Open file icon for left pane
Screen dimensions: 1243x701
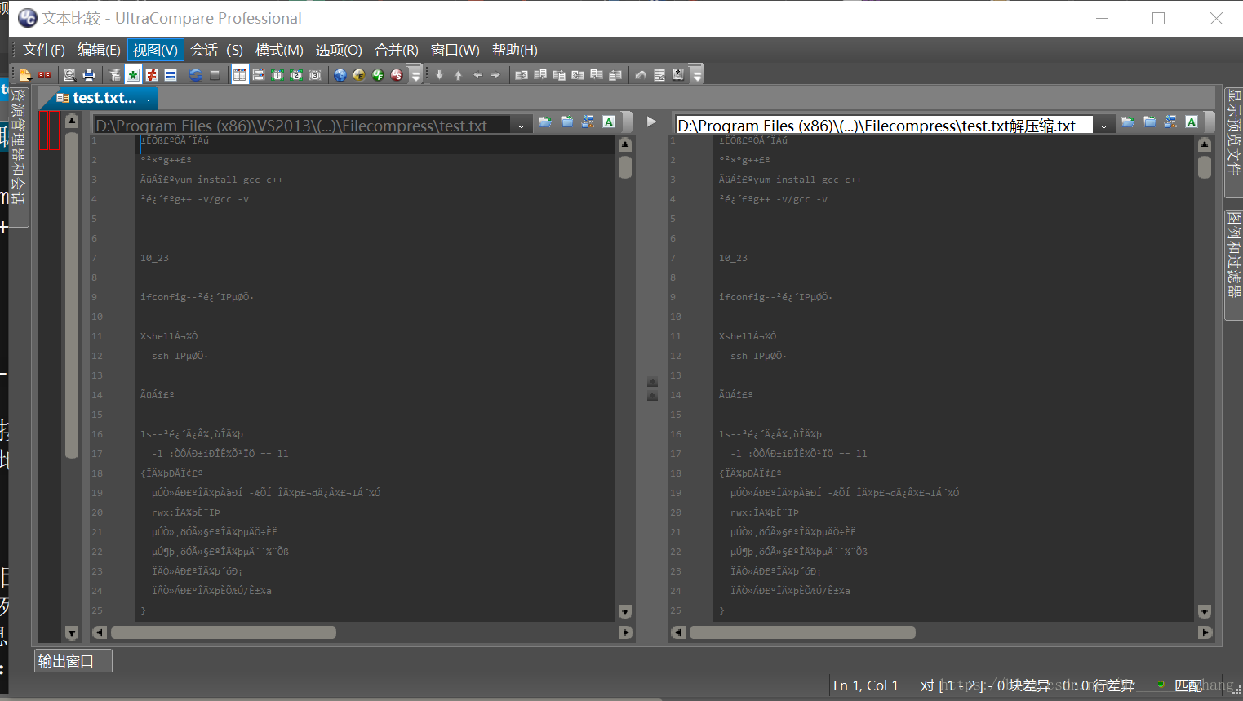point(546,122)
